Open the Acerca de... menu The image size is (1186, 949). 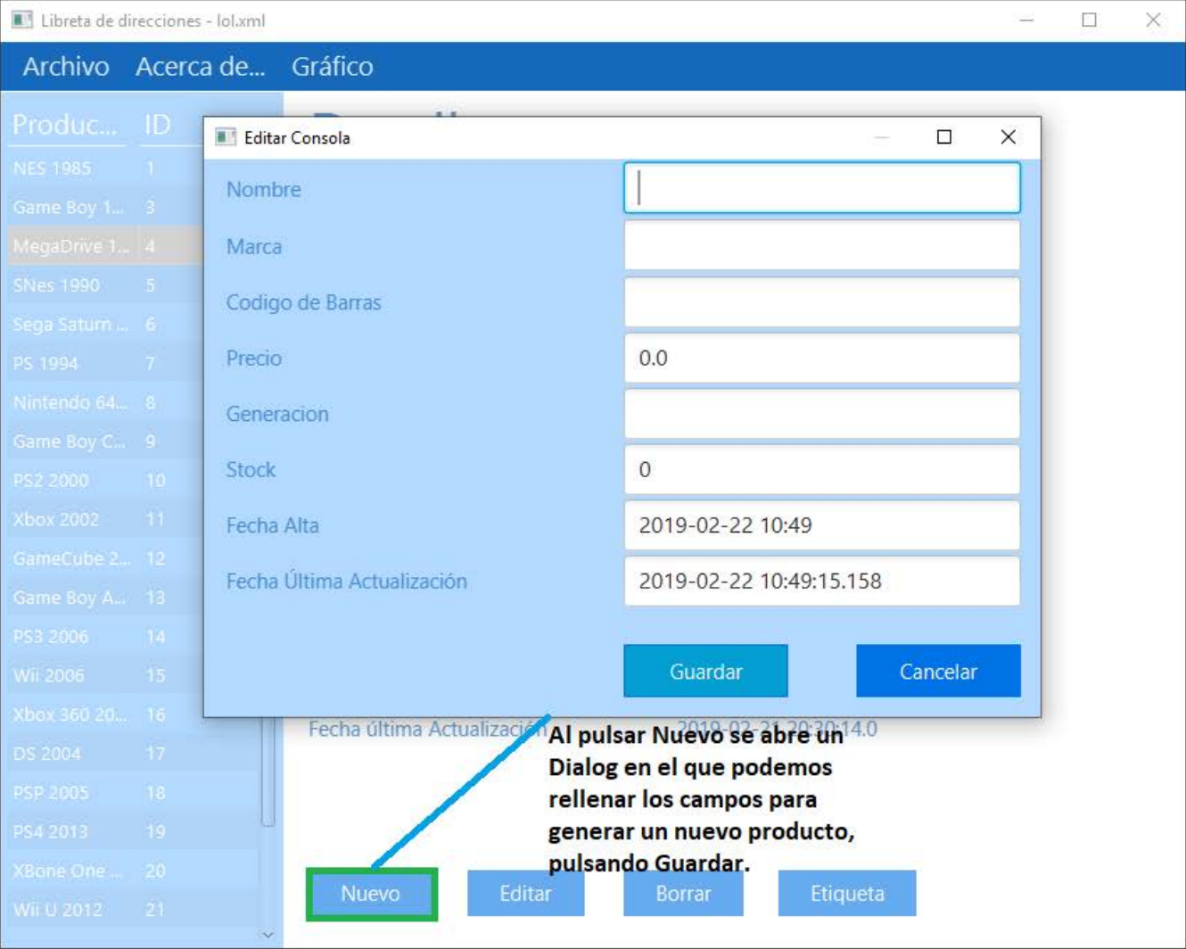[x=201, y=66]
